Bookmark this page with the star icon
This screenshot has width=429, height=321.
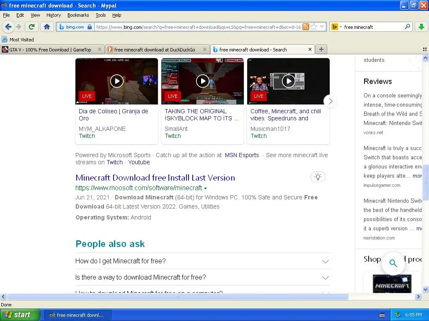(x=314, y=27)
